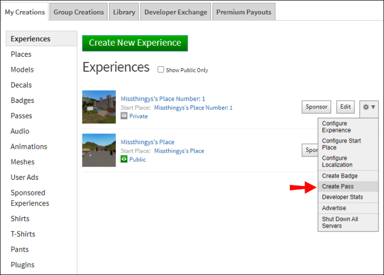
Task: Click Edit for Missthingys's Place Number: 1
Action: tap(345, 107)
